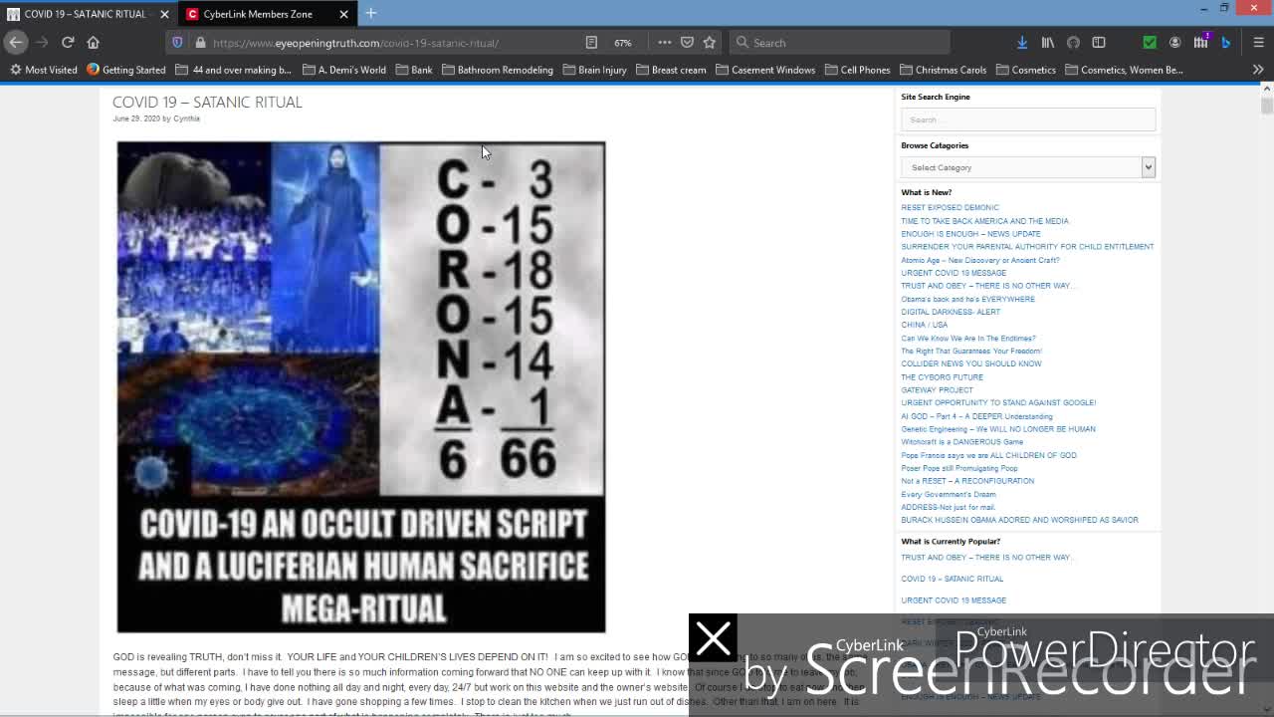Open BURACK HUSSEIN OBAMA ADORED link
The image size is (1274, 717).
1019,520
